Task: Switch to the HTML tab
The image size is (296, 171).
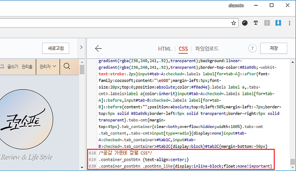Action: 164,49
